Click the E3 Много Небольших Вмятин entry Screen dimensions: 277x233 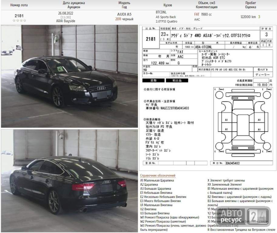point(160,201)
